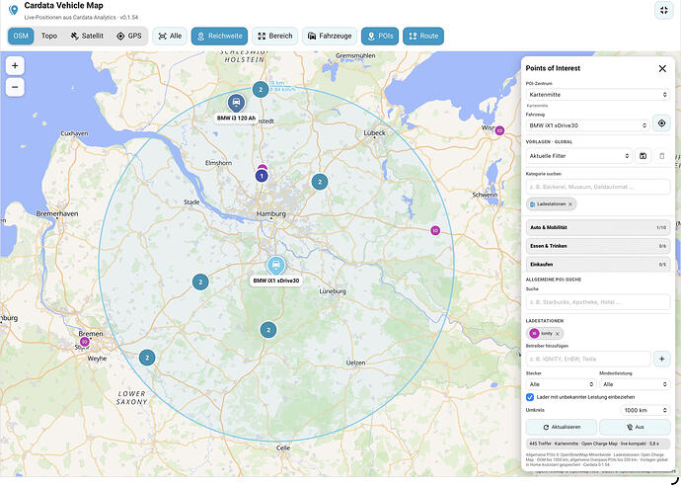Zoom out with the minus map control
681x487 pixels.
click(15, 87)
